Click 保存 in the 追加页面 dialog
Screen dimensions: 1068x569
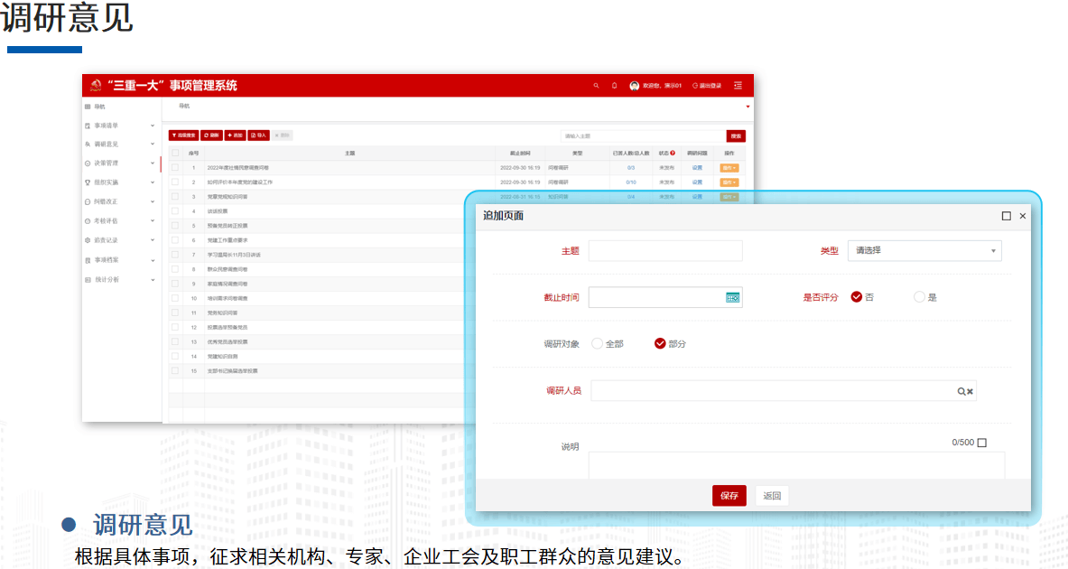coord(729,496)
